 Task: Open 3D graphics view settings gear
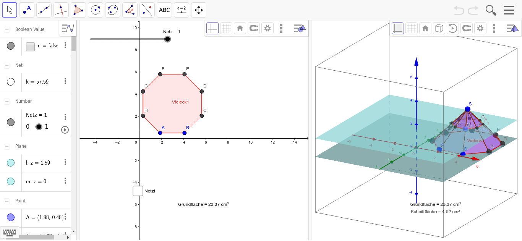(x=480, y=28)
